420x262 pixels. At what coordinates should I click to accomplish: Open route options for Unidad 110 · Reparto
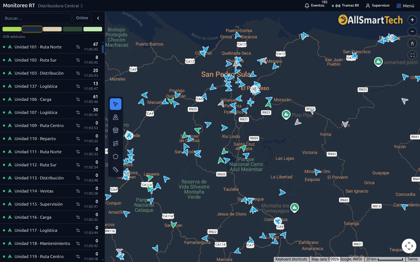click(78, 139)
